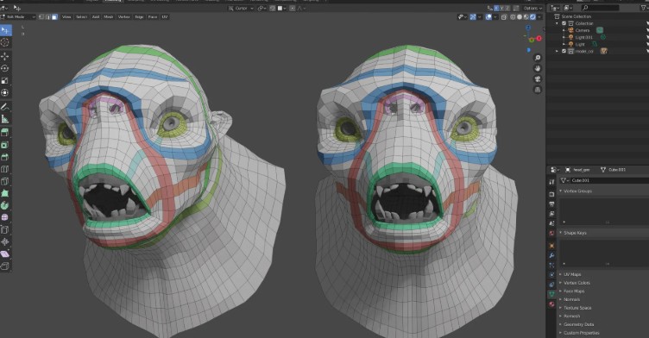This screenshot has height=338, width=649.
Task: Collapse the Shape Keys panel
Action: point(561,233)
